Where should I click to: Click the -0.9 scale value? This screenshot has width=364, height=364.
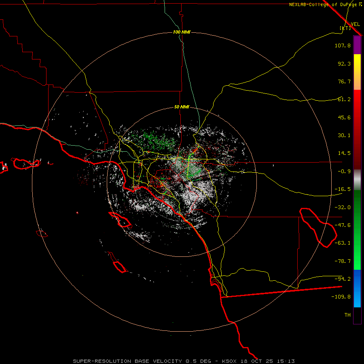344,171
